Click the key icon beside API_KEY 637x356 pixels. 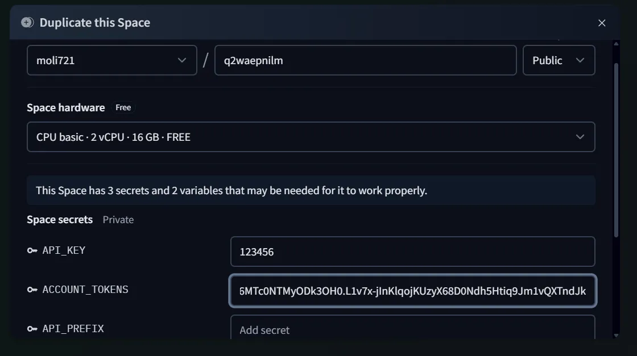(x=32, y=250)
